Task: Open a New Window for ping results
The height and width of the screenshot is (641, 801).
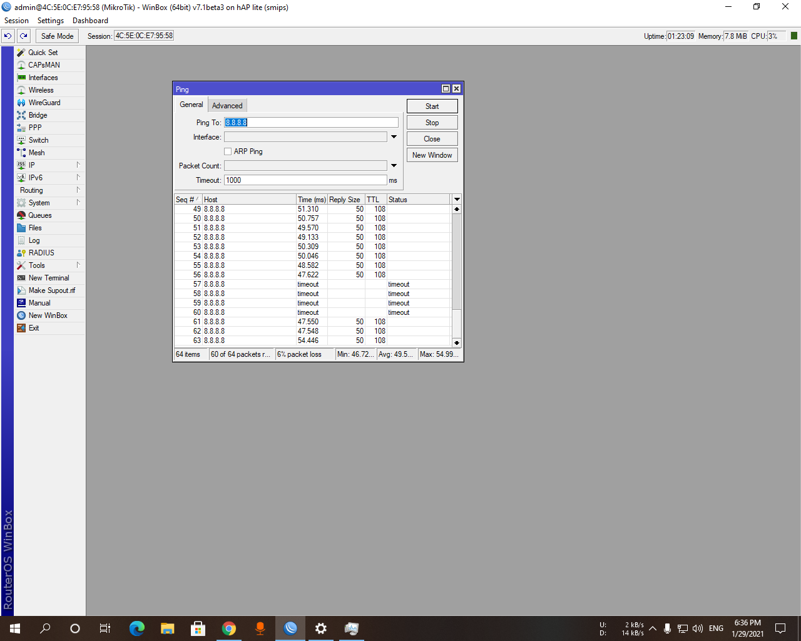Action: pos(432,155)
